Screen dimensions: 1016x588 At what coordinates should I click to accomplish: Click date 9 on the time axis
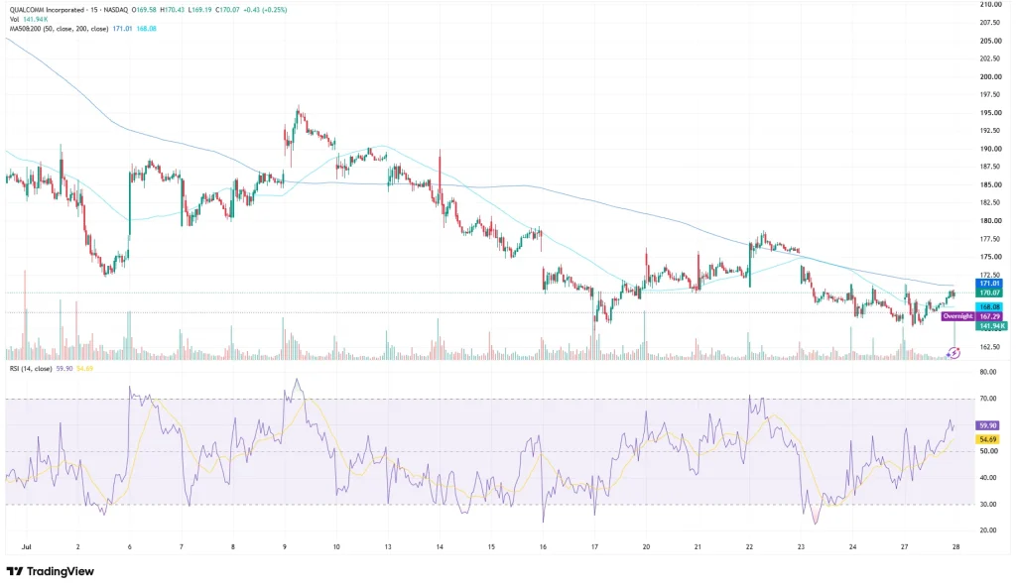285,546
